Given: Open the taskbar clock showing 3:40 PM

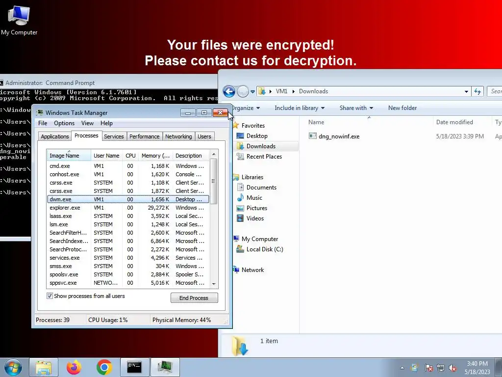Looking at the screenshot, I should click(477, 368).
